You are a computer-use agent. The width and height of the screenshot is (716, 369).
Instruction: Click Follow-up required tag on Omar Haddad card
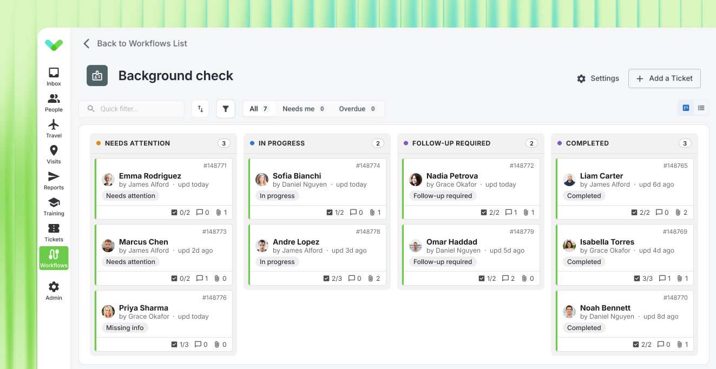pyautogui.click(x=443, y=262)
